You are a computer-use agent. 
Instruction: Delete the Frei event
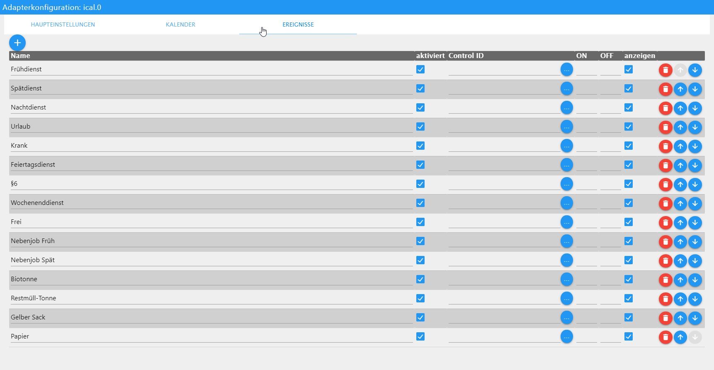click(x=665, y=223)
